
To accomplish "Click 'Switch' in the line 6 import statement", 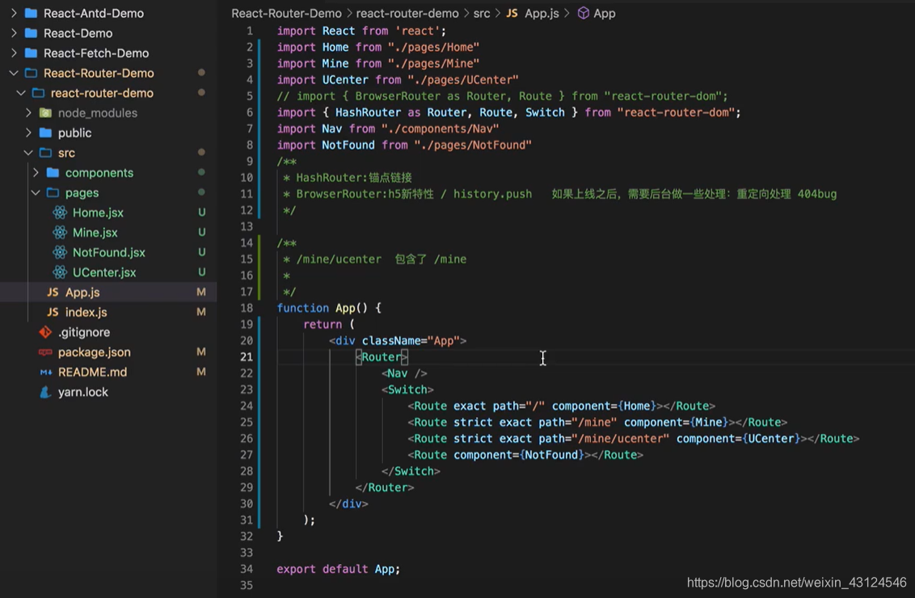I will tap(545, 112).
